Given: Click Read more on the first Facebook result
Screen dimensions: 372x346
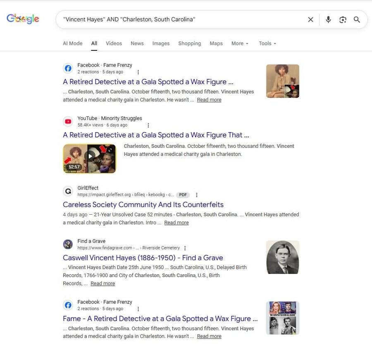Looking at the screenshot, I should (x=209, y=100).
